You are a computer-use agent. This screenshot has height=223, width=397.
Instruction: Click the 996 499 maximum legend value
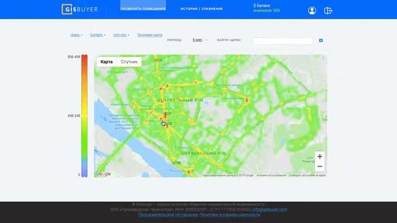pos(74,57)
